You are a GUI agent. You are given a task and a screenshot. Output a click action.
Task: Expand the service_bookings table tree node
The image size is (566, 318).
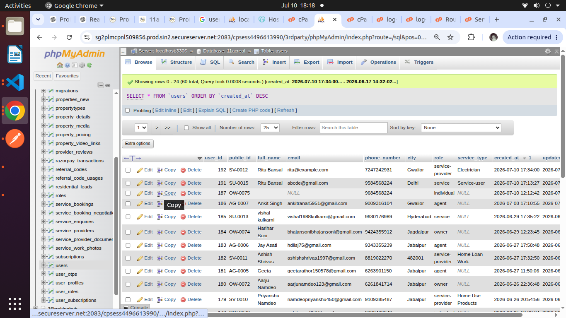click(x=44, y=204)
